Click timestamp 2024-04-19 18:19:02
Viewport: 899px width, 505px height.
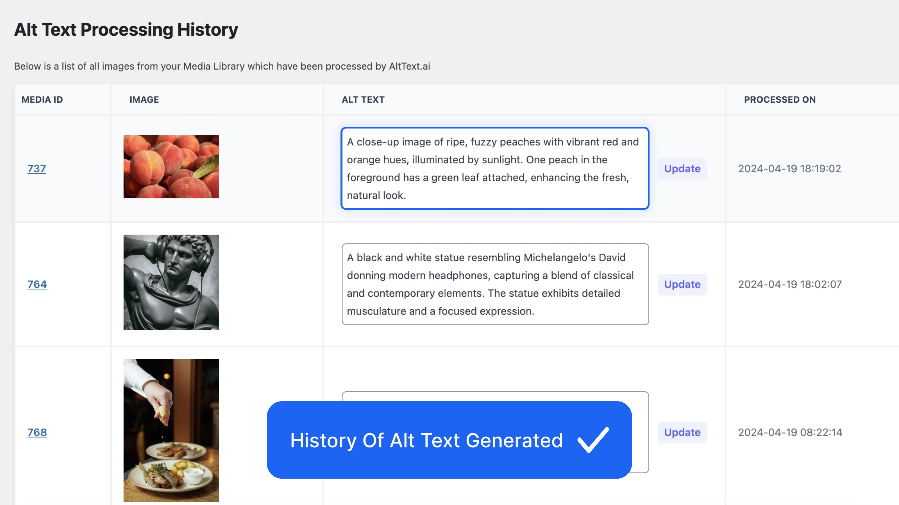pyautogui.click(x=789, y=169)
